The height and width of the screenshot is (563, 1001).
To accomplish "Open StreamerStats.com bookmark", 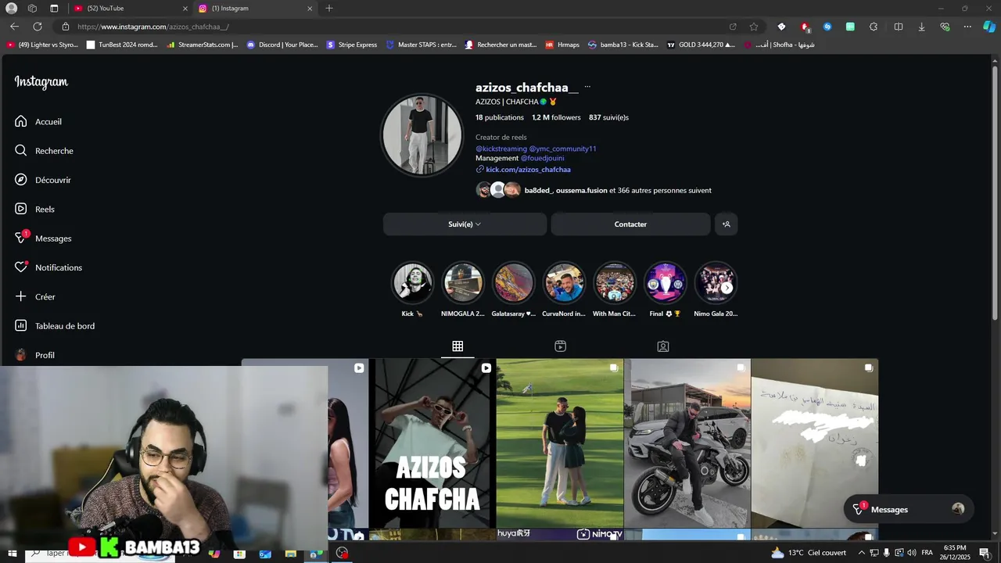I will (203, 45).
